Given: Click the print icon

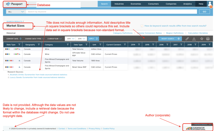Looking at the screenshot, I should point(208,39).
